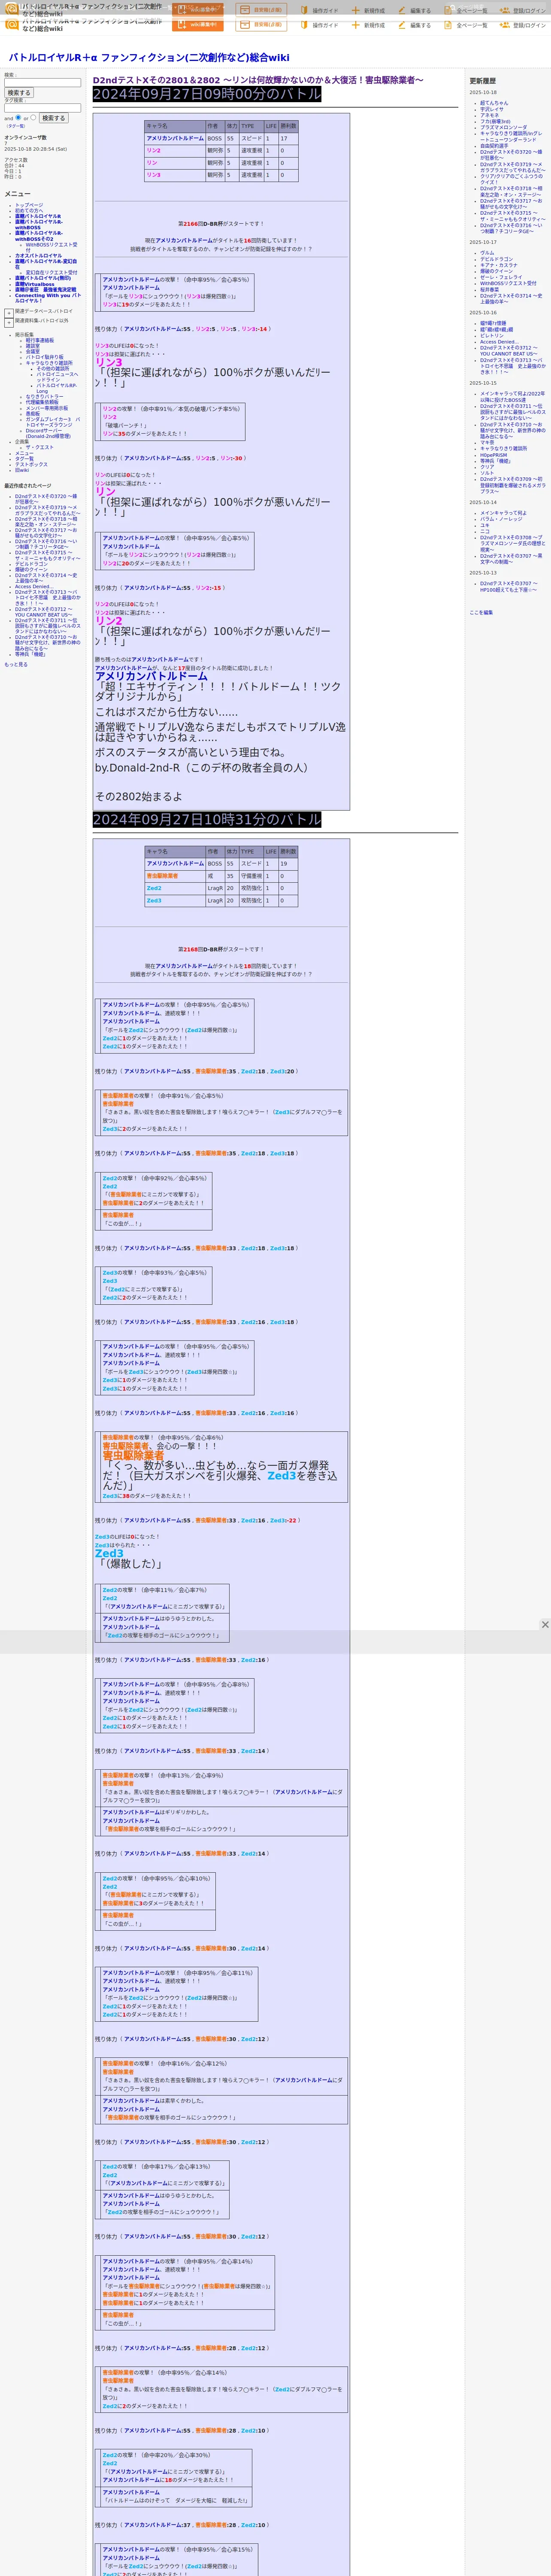Open 軽行事連絡板 board link

pyautogui.click(x=40, y=340)
